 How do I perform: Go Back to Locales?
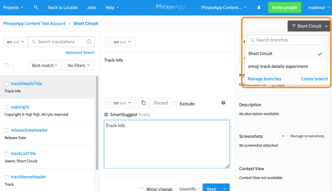tap(63, 8)
